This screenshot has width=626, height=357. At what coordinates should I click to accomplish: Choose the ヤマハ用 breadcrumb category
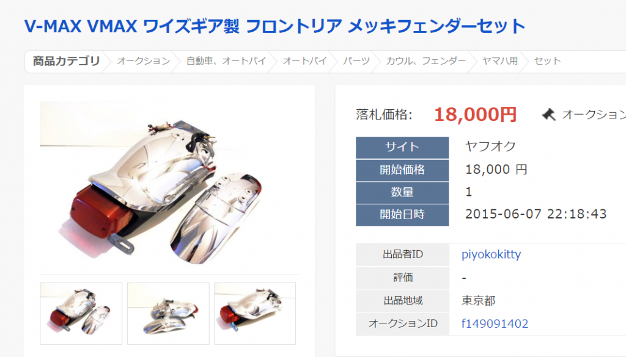500,61
